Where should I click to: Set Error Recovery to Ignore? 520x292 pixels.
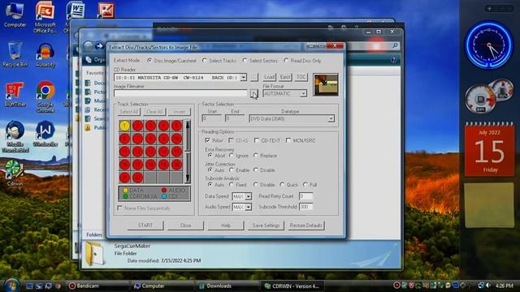(232, 155)
